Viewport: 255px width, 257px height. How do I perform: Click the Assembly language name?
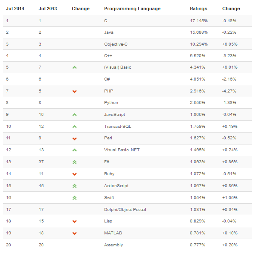tap(113, 245)
